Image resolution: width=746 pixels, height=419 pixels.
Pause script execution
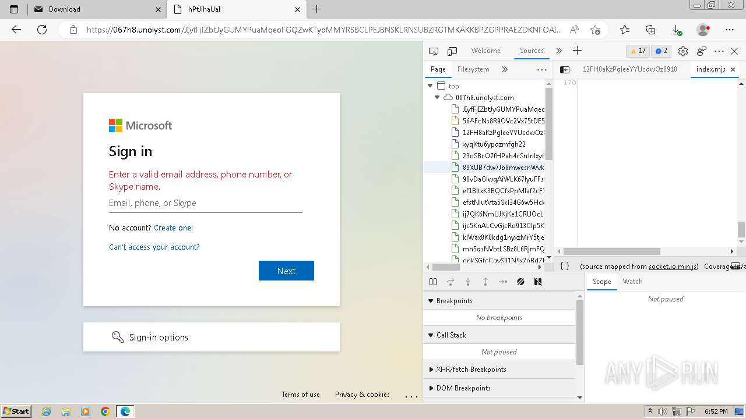433,282
